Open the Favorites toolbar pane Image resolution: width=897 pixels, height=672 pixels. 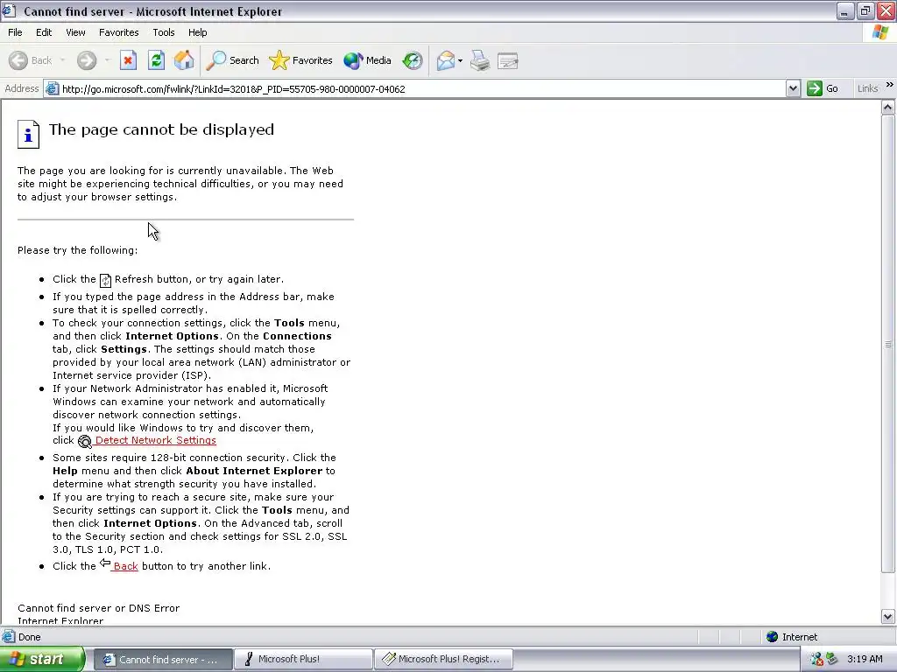click(300, 60)
